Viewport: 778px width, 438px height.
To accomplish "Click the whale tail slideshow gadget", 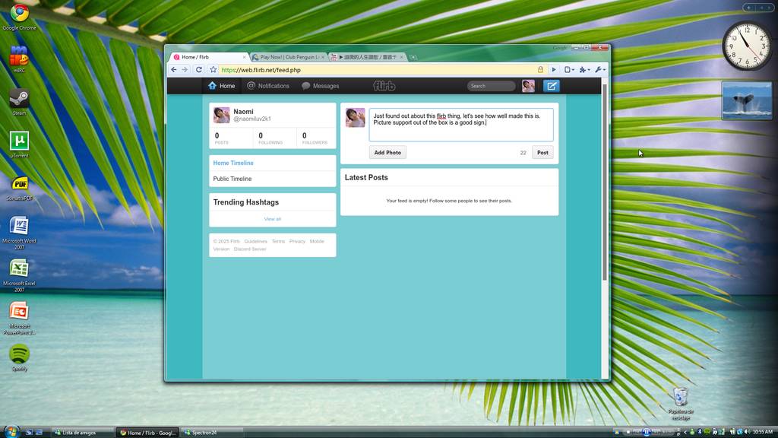I will [x=747, y=101].
